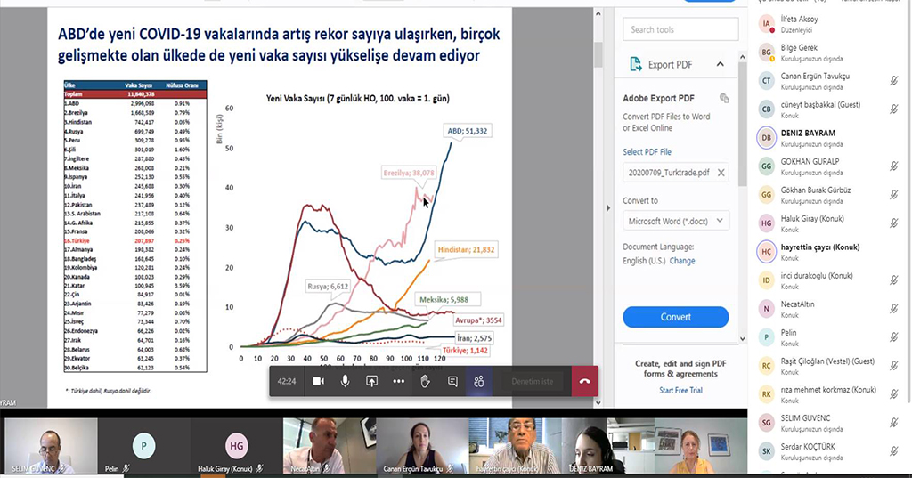912x478 pixels.
Task: Click the SK avatar of Serdar KOÇTÜRK
Action: [x=767, y=451]
